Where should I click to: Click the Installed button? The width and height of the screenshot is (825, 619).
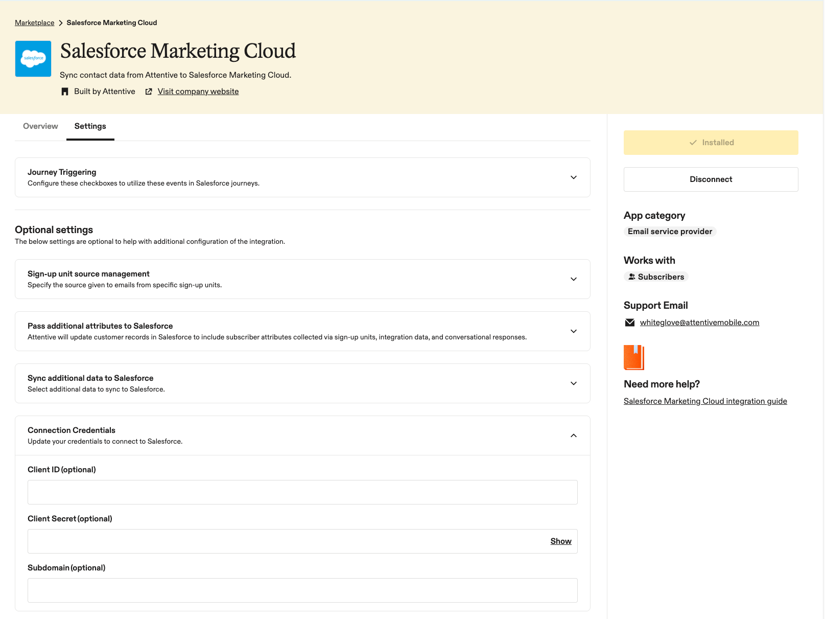[711, 143]
